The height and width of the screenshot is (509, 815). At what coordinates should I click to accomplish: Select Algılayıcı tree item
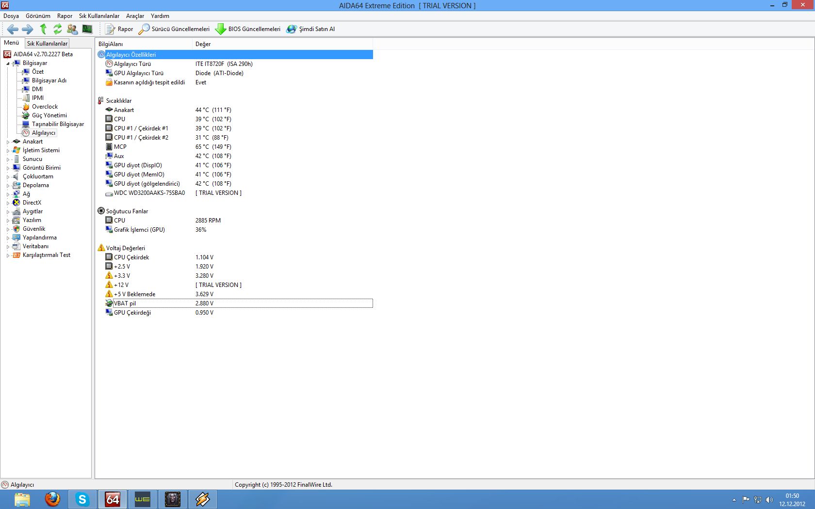click(43, 133)
